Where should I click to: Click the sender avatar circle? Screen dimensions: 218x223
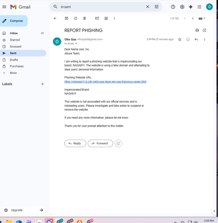(x=57, y=41)
